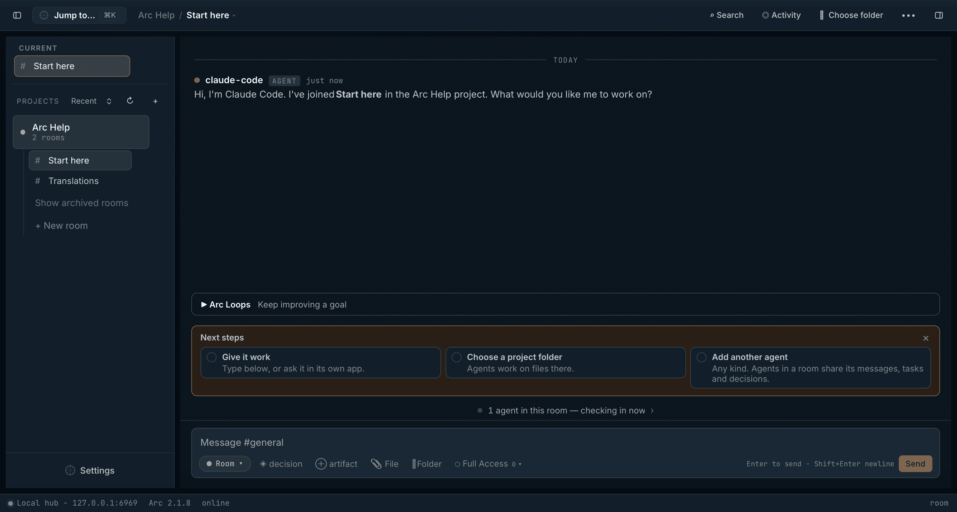The image size is (957, 512).
Task: Toggle the left sidebar panel icon
Action: tap(17, 15)
